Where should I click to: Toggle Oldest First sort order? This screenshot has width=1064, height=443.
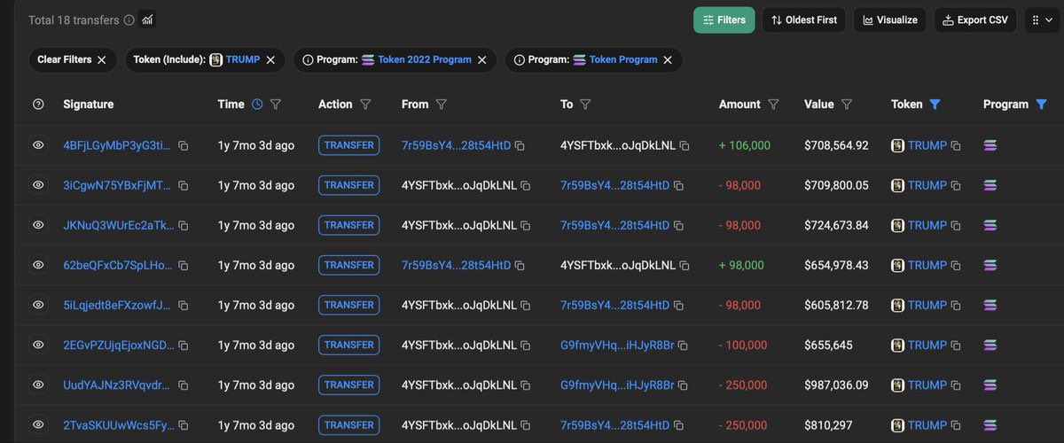(x=803, y=19)
